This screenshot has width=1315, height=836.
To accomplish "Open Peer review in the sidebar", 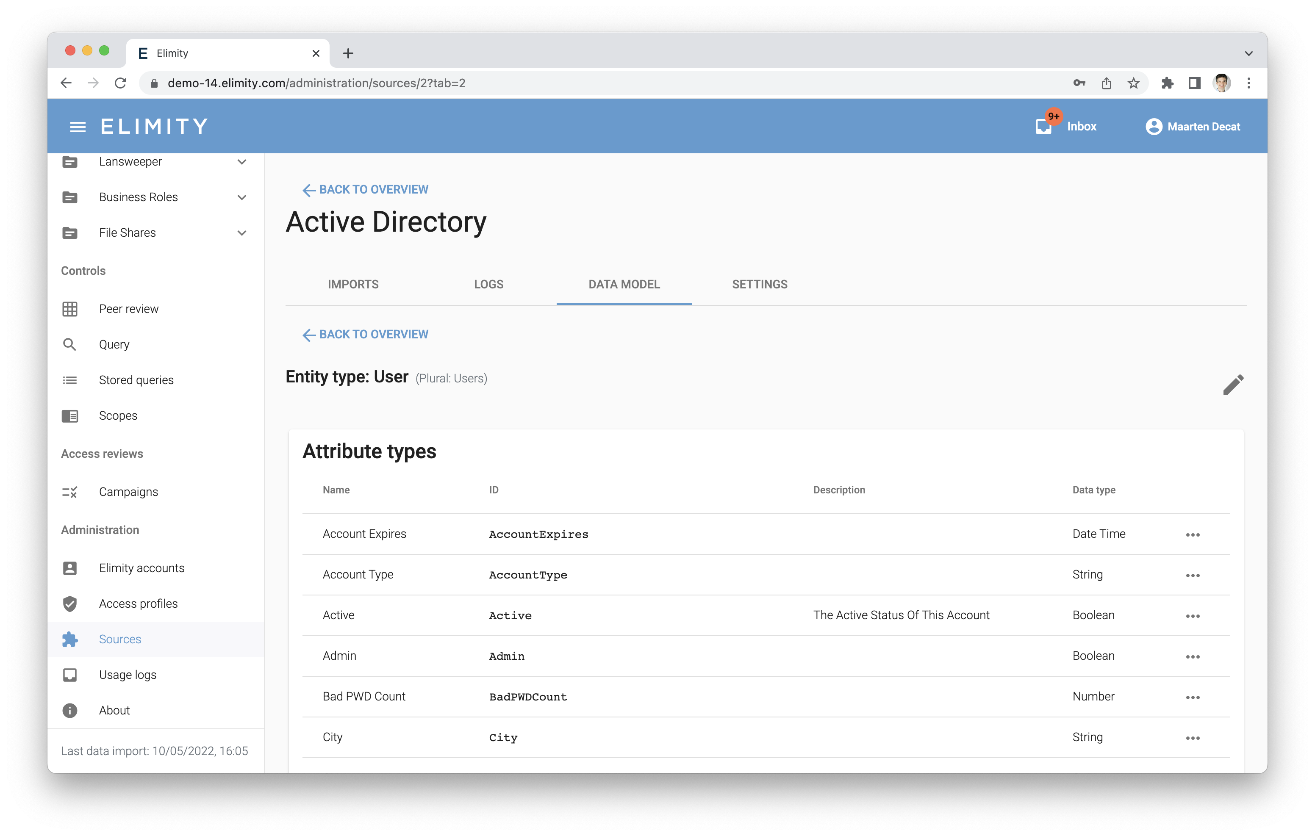I will coord(129,309).
